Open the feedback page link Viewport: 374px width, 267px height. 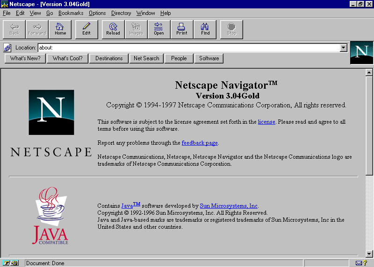[200, 143]
